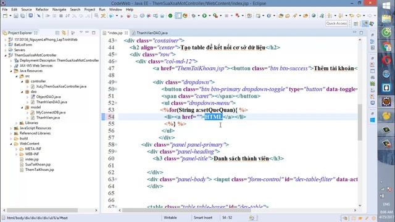This screenshot has height=222, width=395.
Task: Select the index.jsp editor tab
Action: tap(115, 33)
